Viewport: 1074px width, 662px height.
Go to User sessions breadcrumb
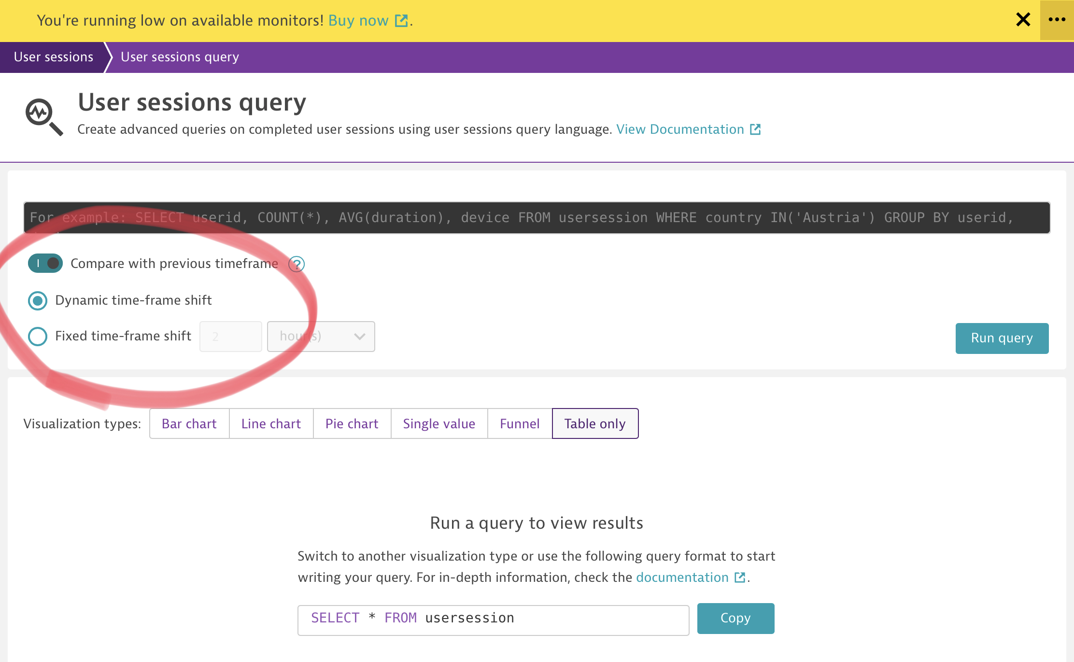point(53,57)
